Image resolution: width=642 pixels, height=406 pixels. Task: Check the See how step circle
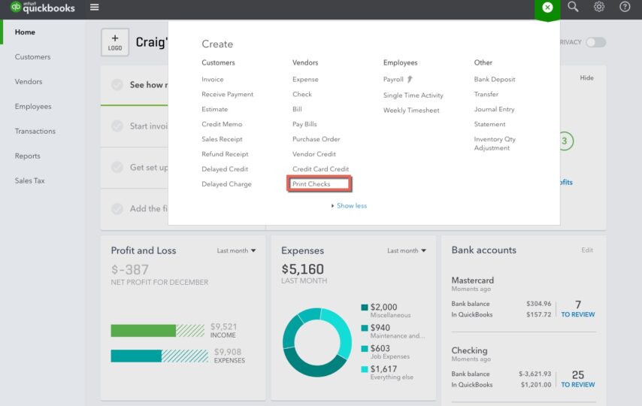(117, 85)
